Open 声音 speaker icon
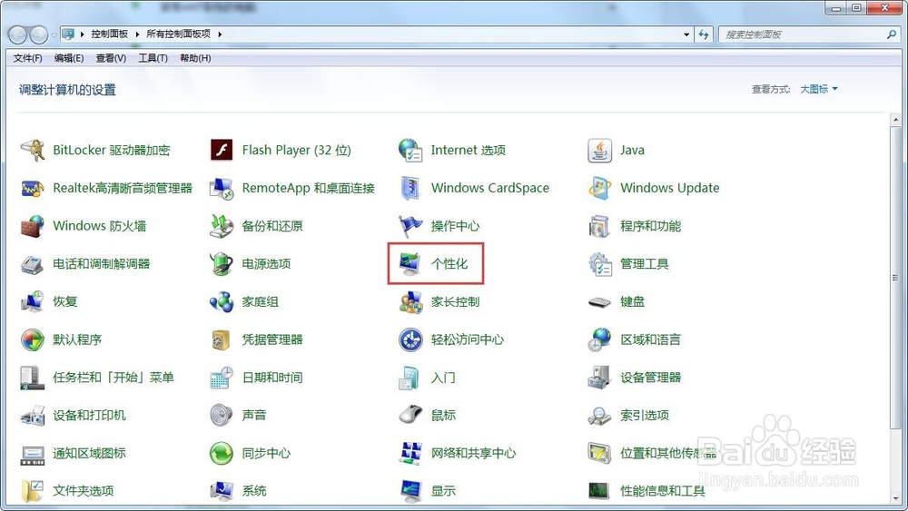 (222, 416)
